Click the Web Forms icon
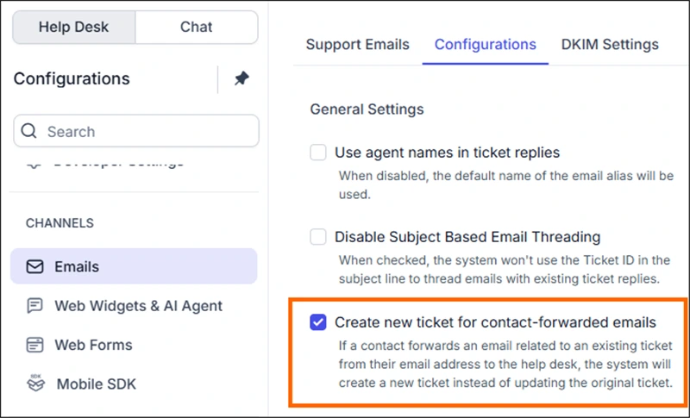 point(34,345)
